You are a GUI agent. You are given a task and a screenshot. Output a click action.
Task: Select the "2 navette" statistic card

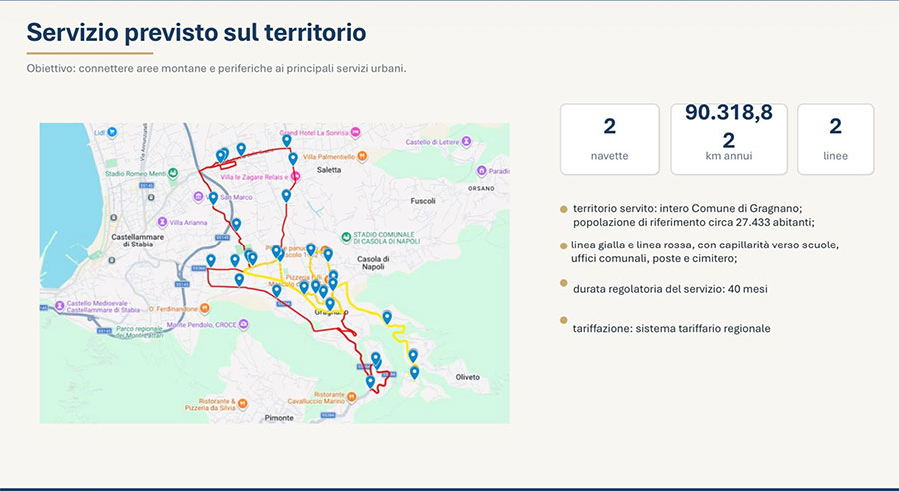coord(609,139)
